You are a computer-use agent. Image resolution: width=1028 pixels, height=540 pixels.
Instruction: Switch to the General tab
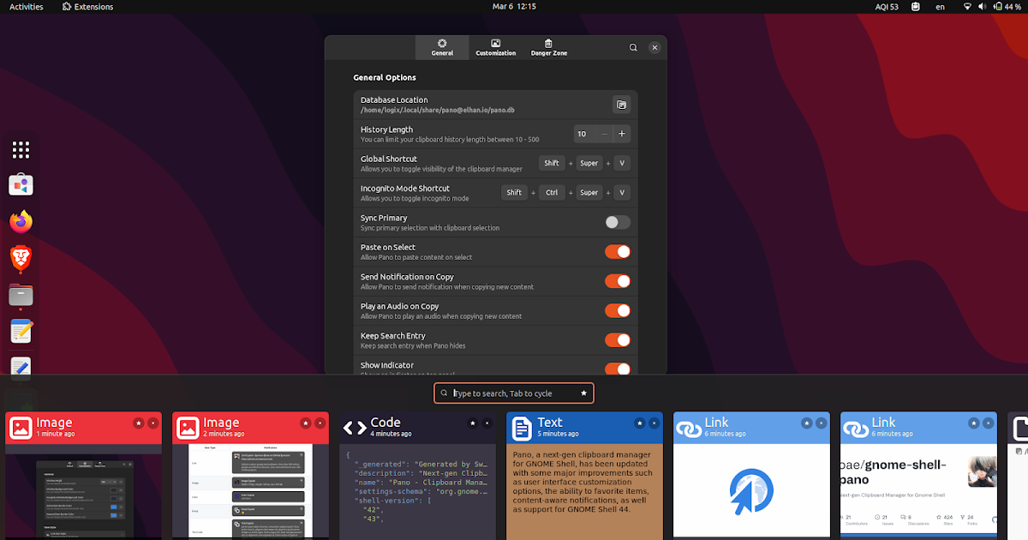click(x=442, y=48)
